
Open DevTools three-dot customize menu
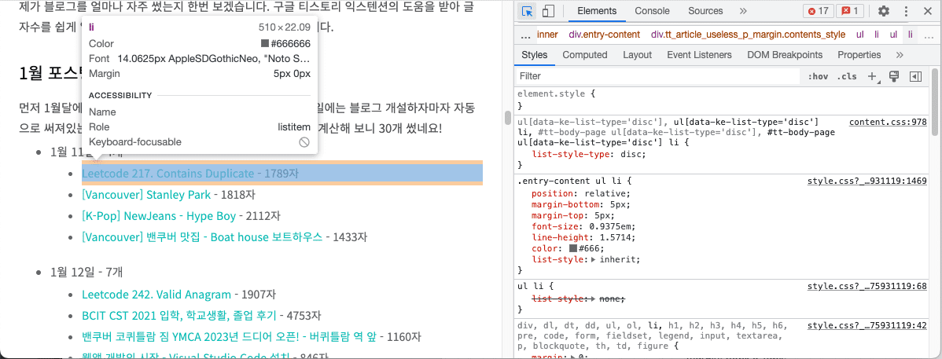(x=906, y=11)
